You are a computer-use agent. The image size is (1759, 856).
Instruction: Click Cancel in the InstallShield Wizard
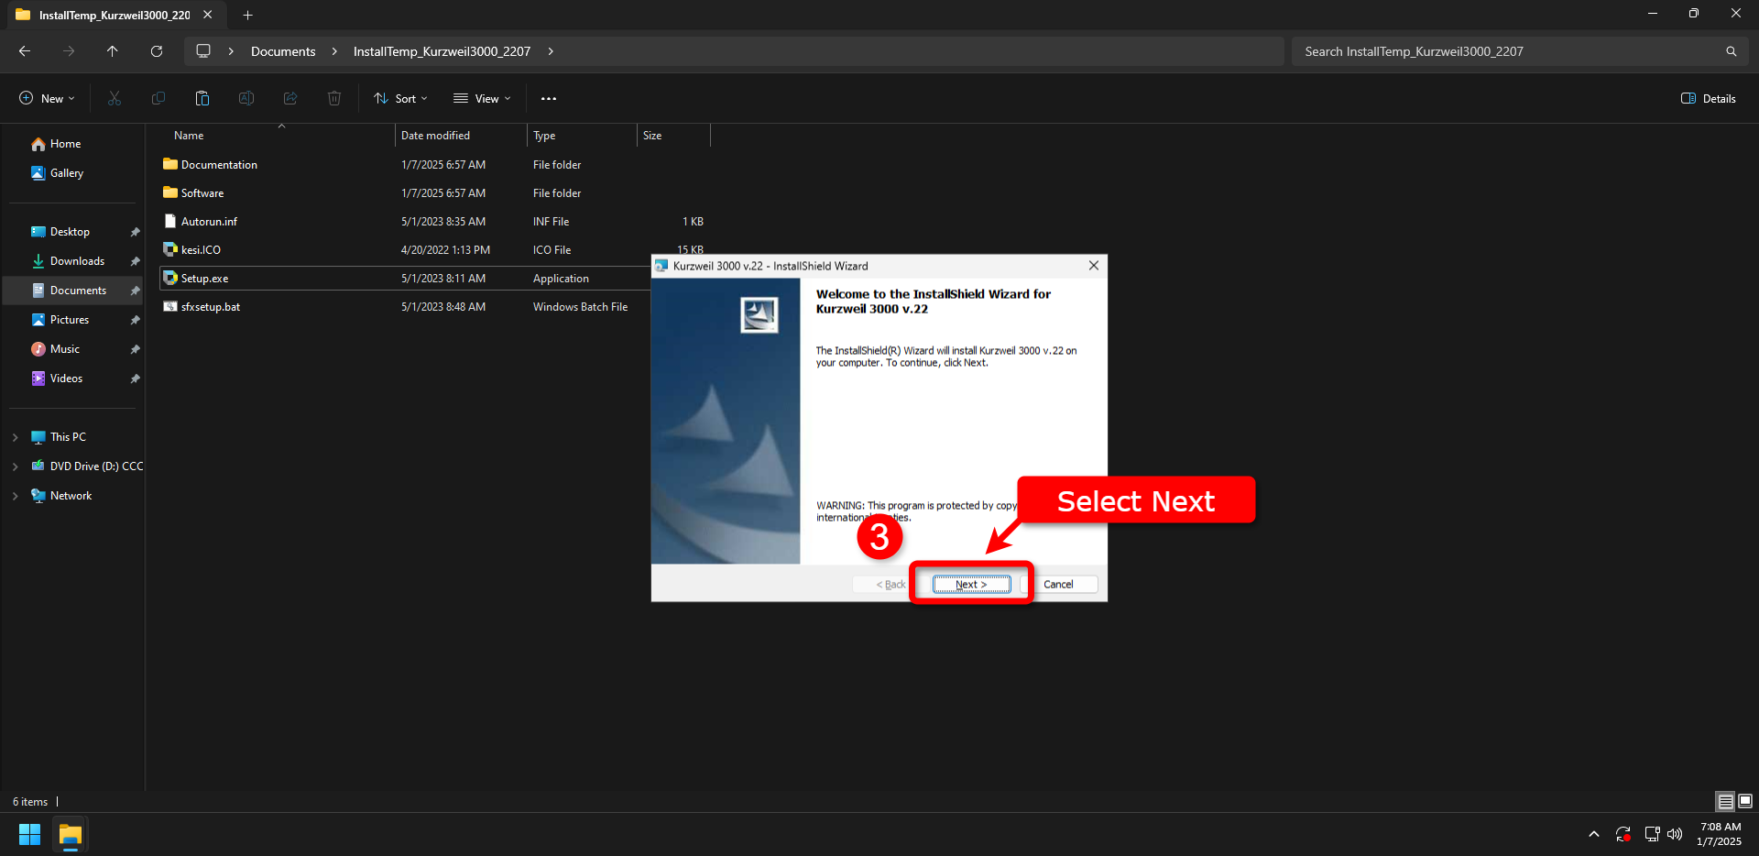coord(1058,584)
